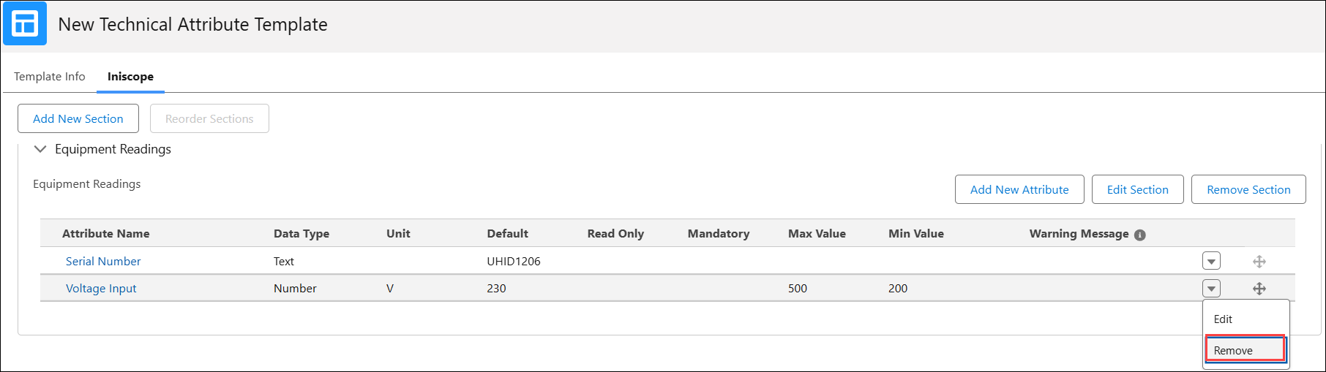This screenshot has width=1326, height=372.
Task: Open the Serial Number row action dropdown
Action: click(1211, 262)
